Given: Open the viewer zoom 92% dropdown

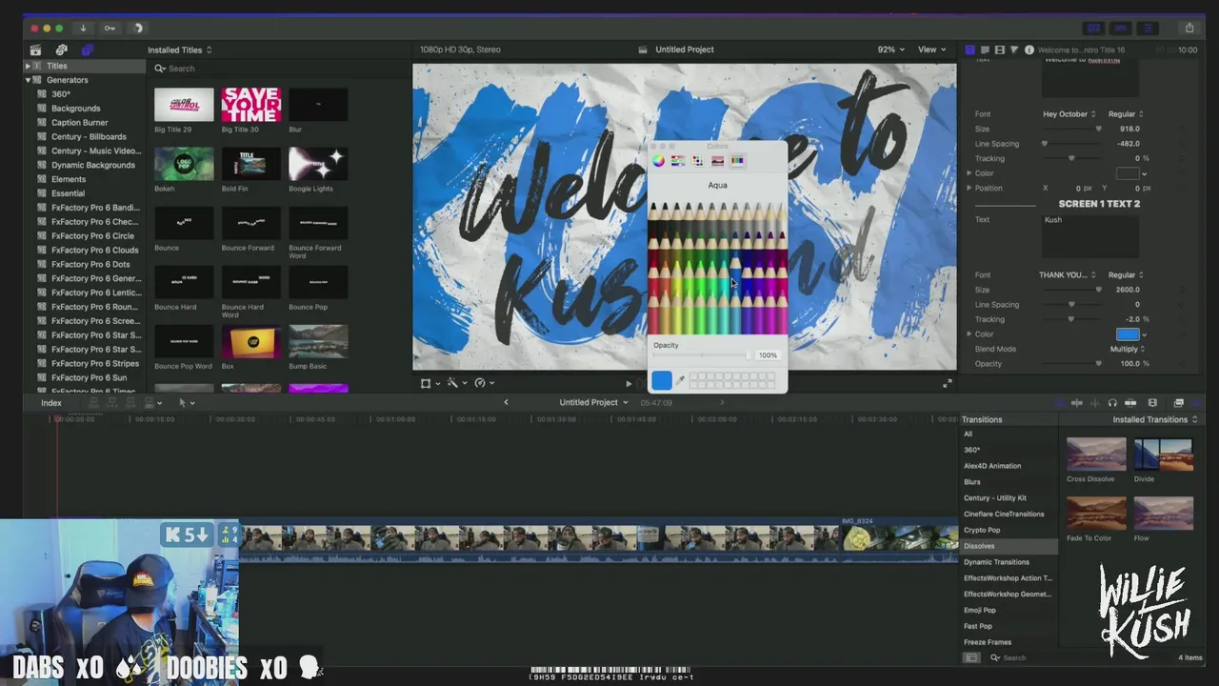Looking at the screenshot, I should coord(890,50).
